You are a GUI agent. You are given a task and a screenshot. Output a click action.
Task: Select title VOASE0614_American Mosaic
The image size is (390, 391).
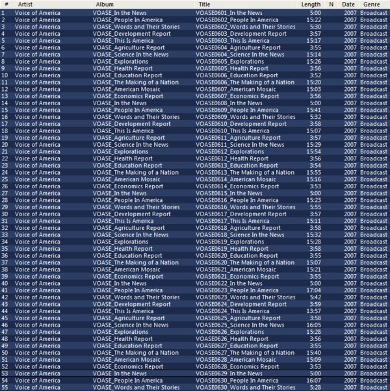click(236, 179)
